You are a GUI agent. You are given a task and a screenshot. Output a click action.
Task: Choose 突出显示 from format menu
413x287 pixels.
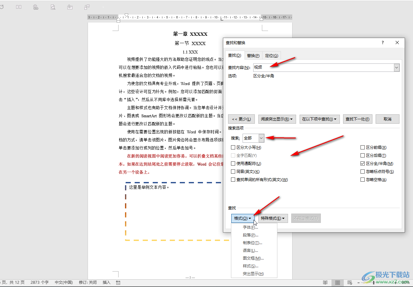coord(254,274)
